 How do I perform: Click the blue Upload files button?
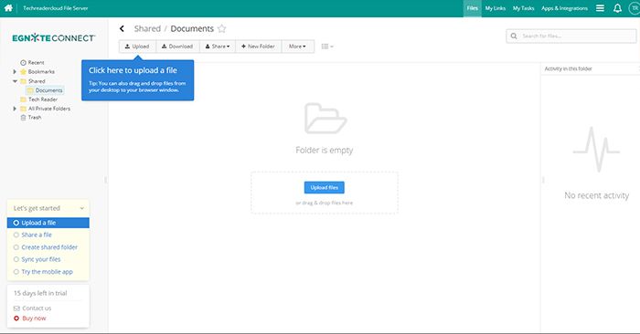coord(324,187)
